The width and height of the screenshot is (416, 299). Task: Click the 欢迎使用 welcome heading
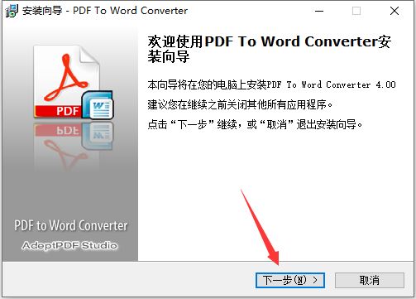[270, 49]
